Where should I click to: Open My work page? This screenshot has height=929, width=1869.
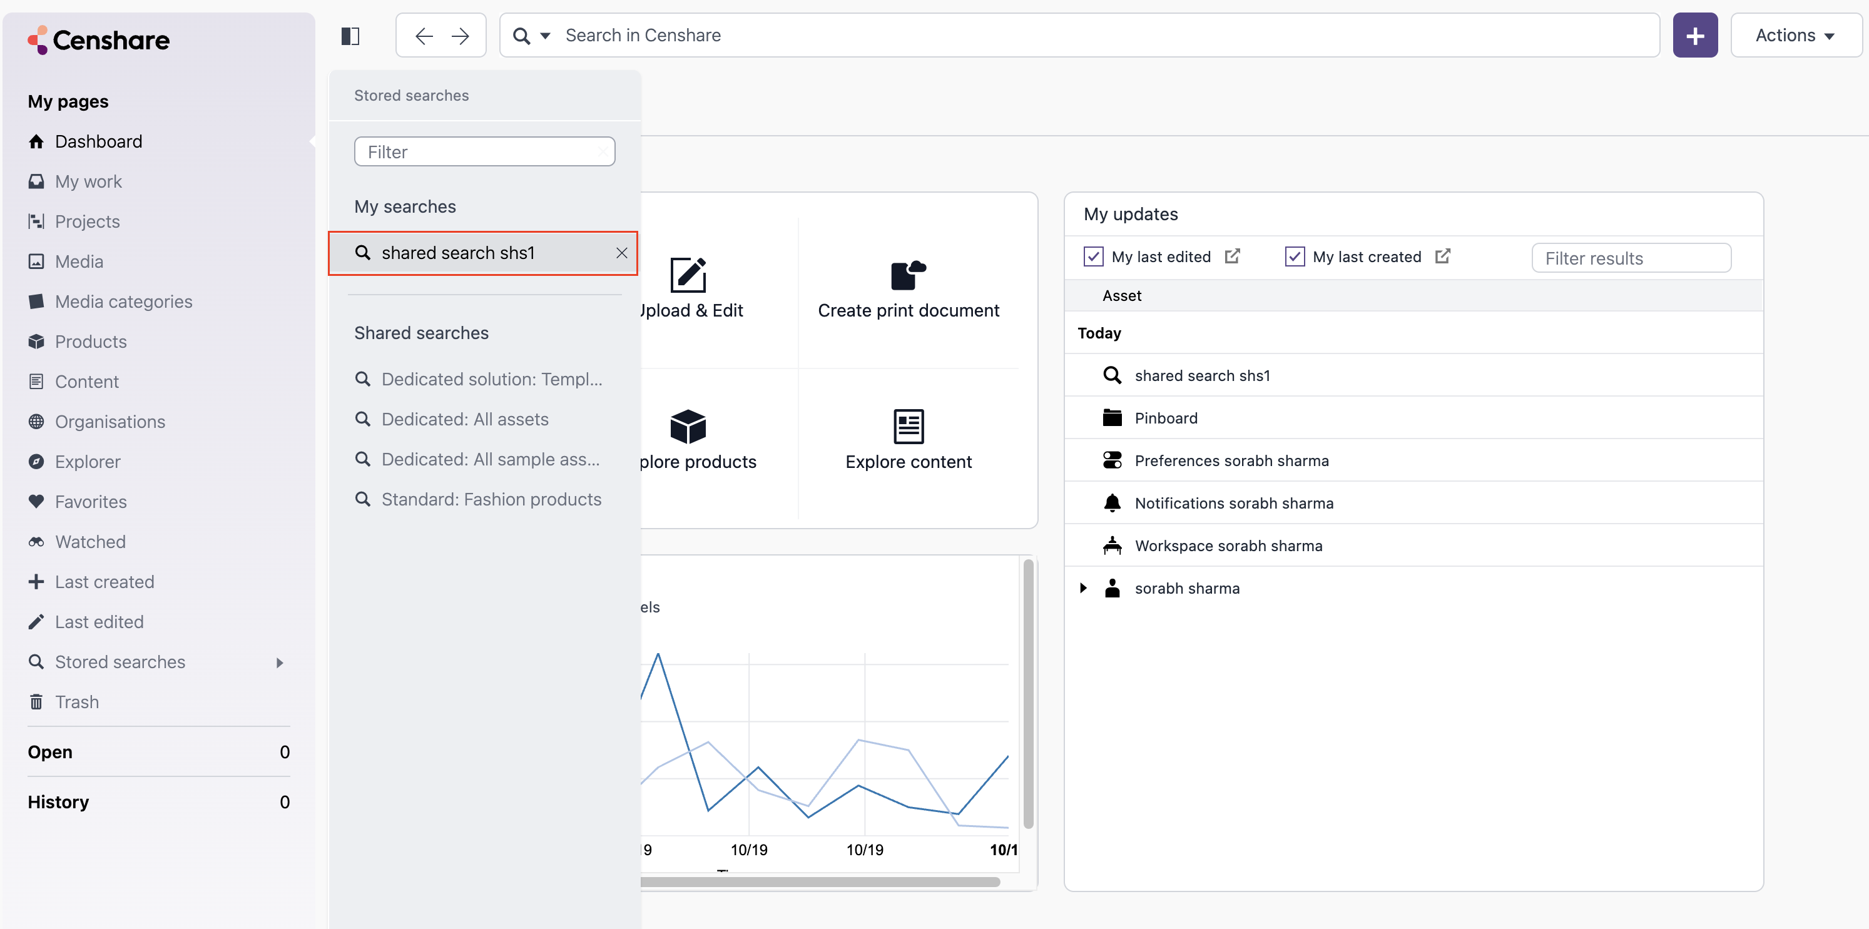click(88, 181)
